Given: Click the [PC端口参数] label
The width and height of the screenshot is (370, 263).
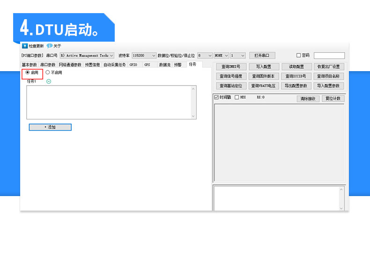Looking at the screenshot, I should 32,55.
